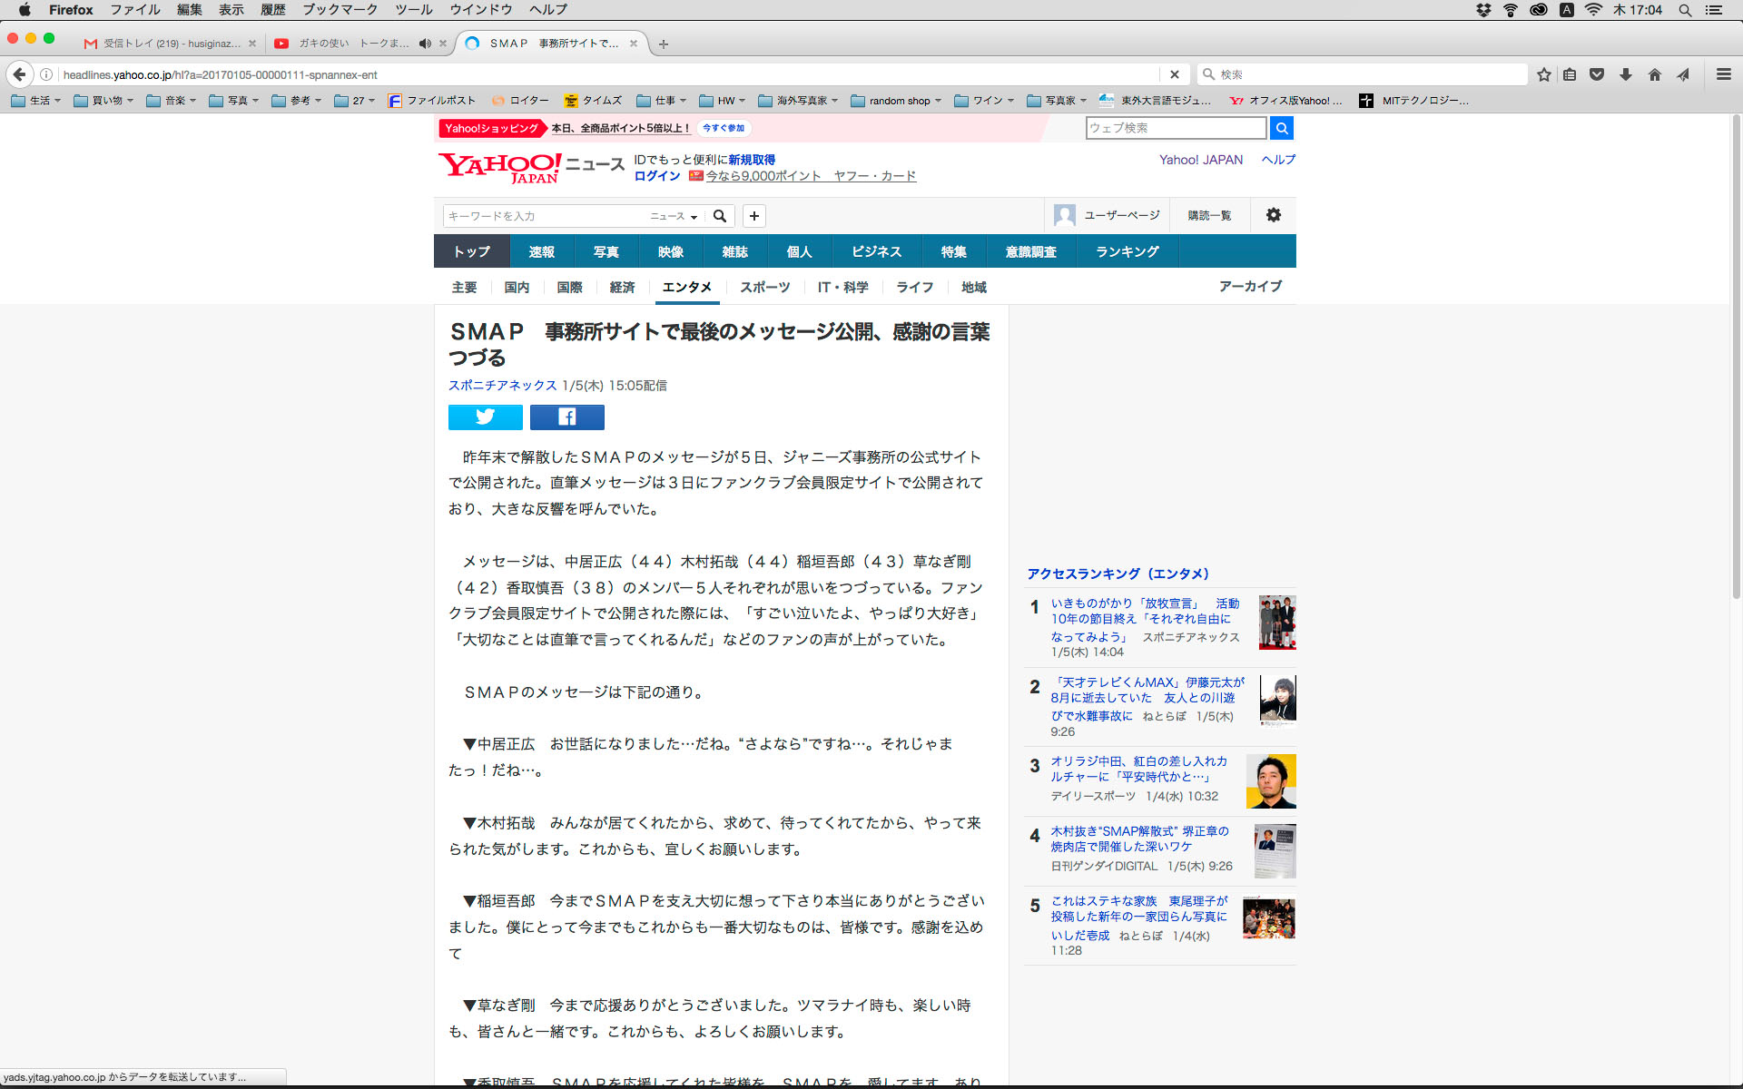Mute the audio-playing YouTube tab

(x=425, y=44)
